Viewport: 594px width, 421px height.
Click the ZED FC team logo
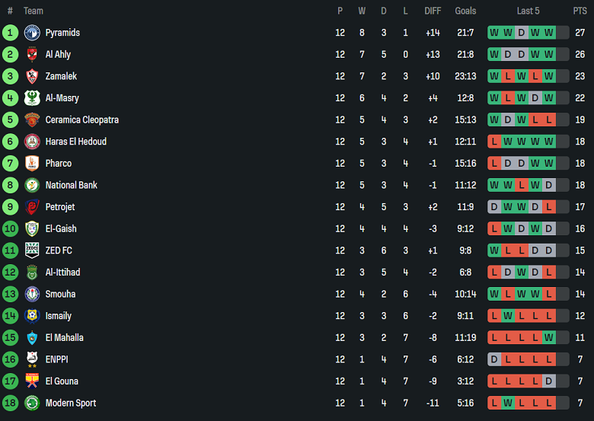click(x=32, y=250)
